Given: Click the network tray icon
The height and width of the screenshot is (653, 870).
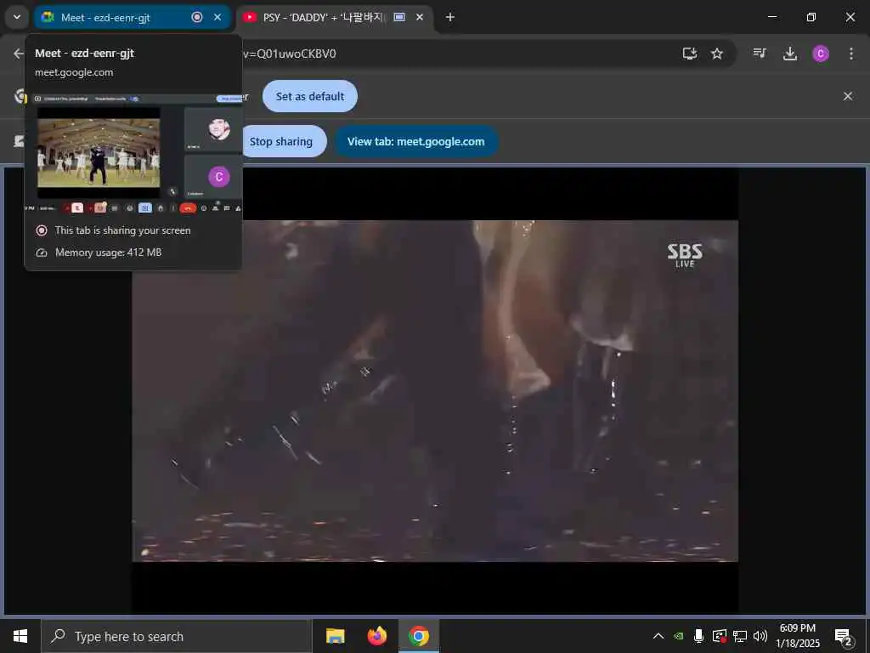Looking at the screenshot, I should coord(740,636).
